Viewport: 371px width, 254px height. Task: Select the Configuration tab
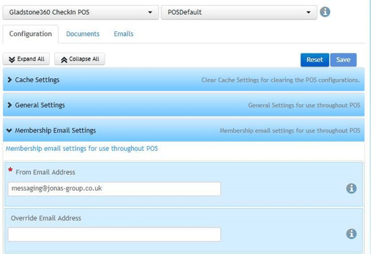click(30, 34)
